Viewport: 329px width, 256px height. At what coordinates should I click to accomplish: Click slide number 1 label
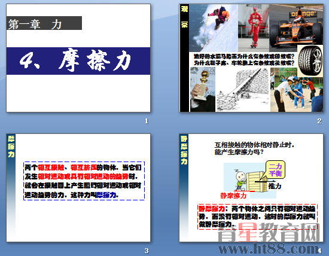click(x=147, y=121)
